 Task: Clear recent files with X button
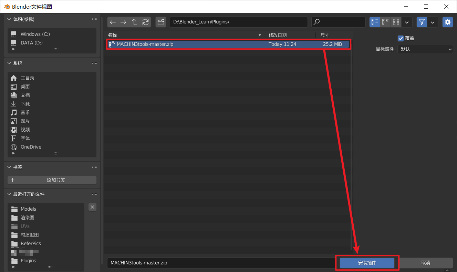point(92,207)
